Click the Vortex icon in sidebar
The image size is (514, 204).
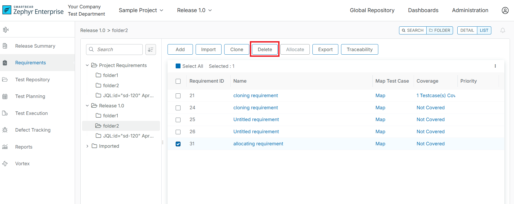[5, 164]
